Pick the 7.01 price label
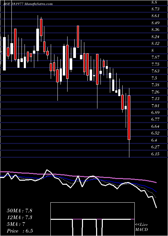 (x=155, y=106)
